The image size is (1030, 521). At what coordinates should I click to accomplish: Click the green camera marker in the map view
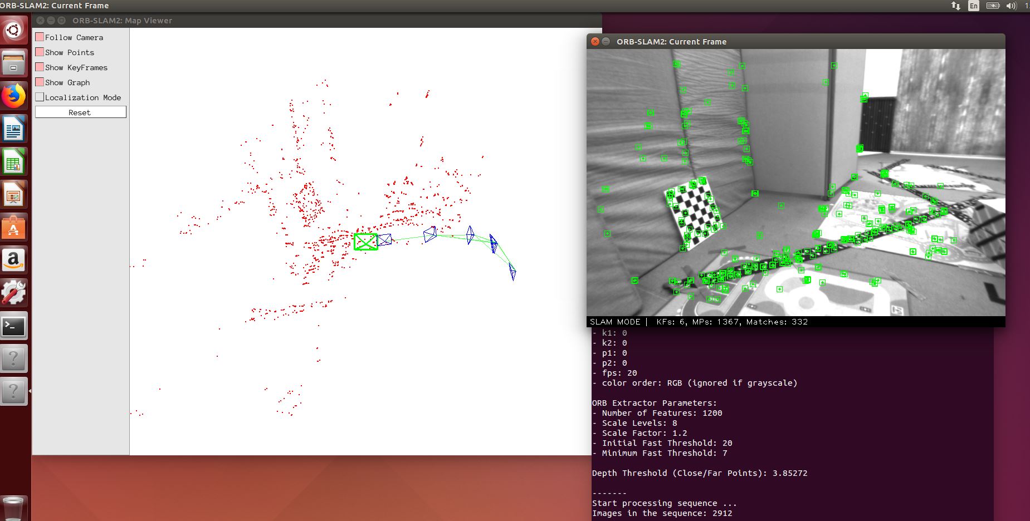[365, 242]
